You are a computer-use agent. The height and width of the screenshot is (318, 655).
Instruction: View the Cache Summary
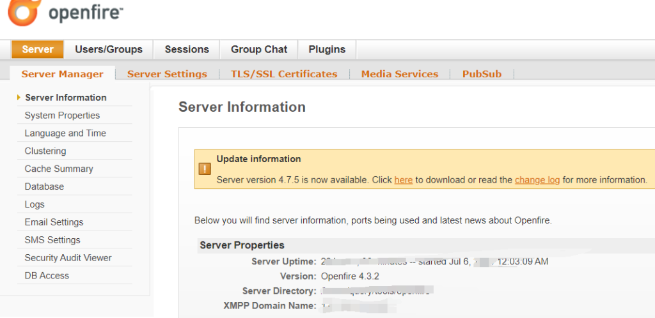(x=59, y=169)
